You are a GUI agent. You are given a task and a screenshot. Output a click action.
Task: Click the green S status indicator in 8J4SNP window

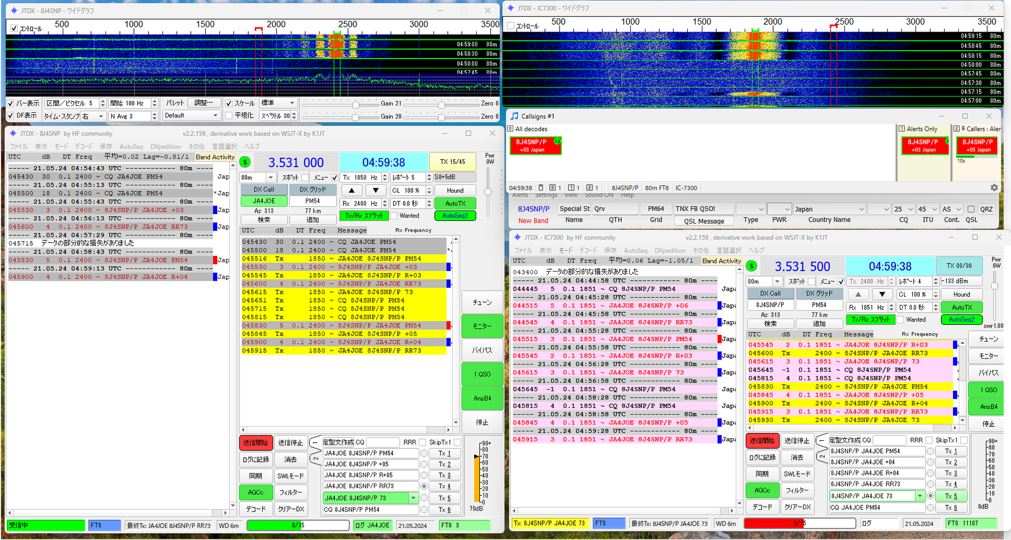[x=245, y=162]
